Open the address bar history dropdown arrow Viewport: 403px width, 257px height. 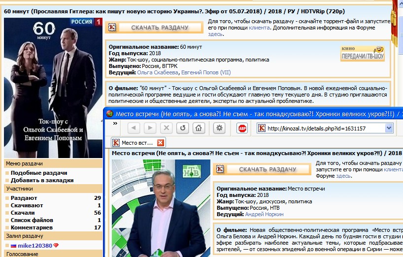(389, 128)
